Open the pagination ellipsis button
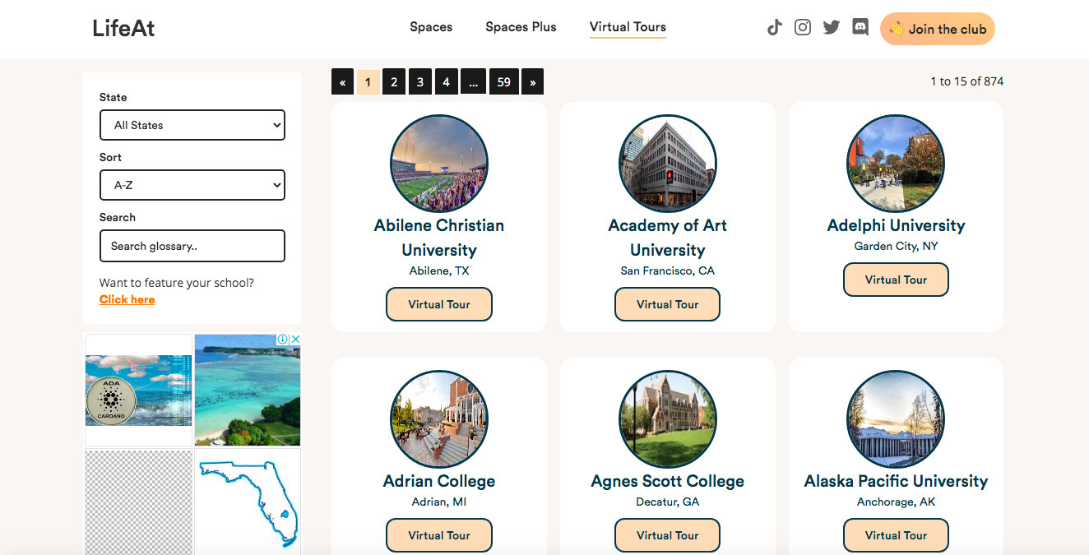Screen dimensions: 1089x555 tap(474, 81)
